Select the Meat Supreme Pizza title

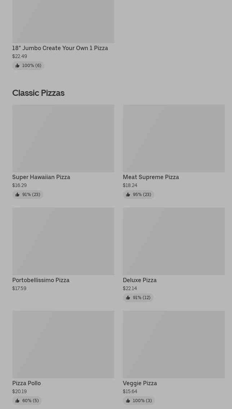tap(151, 177)
